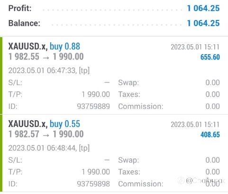
Task: Select the price line 1 982.57 → 1 990.00
Action: pos(46,134)
